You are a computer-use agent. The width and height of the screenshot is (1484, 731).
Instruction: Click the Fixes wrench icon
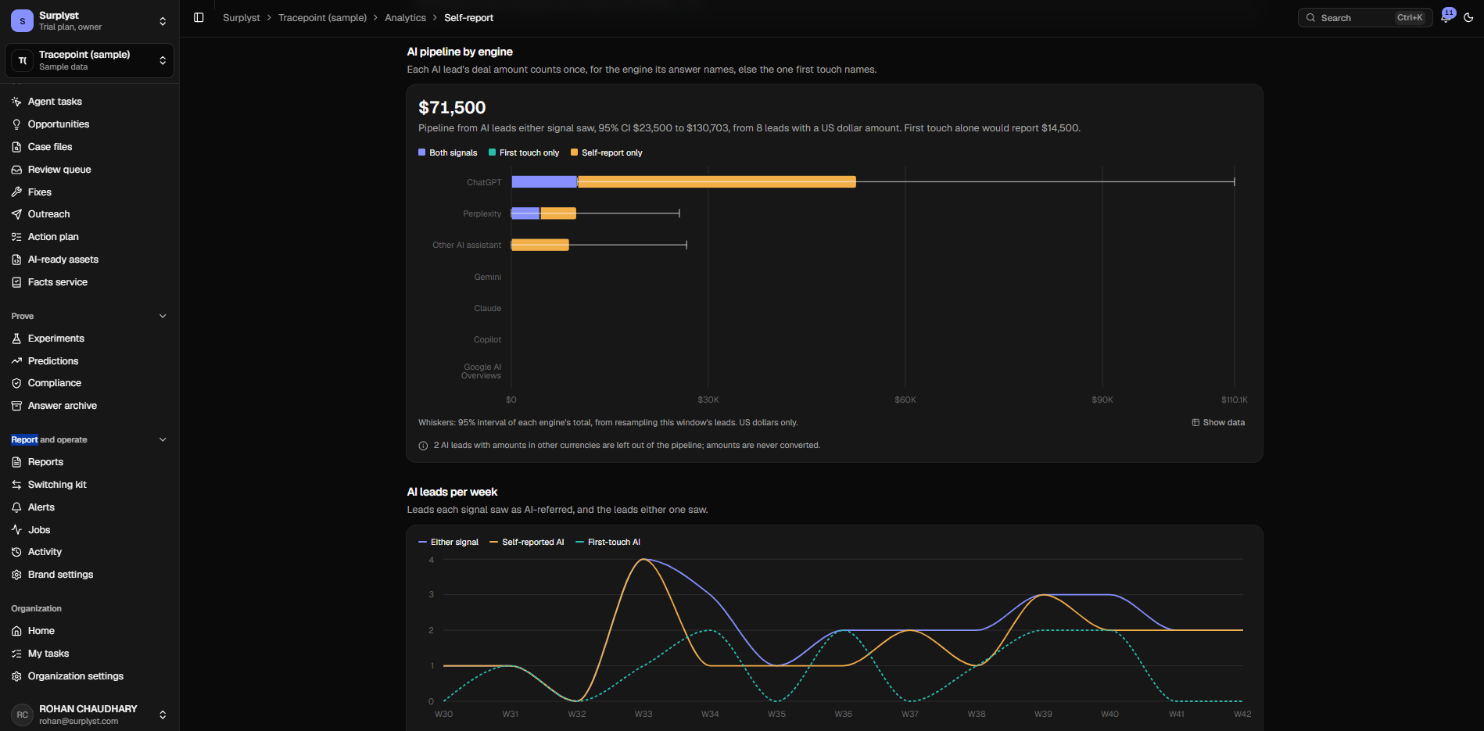coord(16,192)
